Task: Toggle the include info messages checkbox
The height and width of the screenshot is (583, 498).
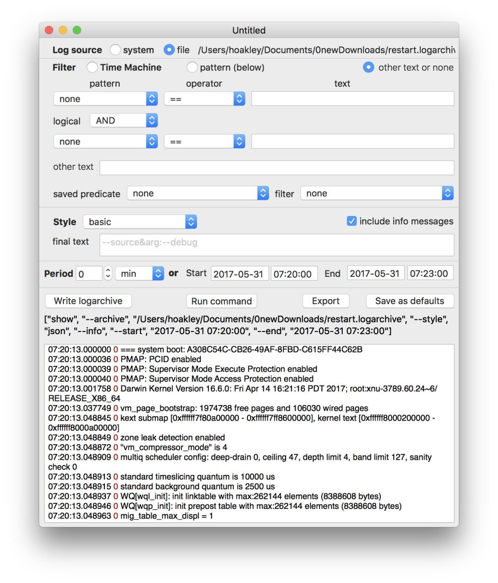Action: tap(352, 221)
